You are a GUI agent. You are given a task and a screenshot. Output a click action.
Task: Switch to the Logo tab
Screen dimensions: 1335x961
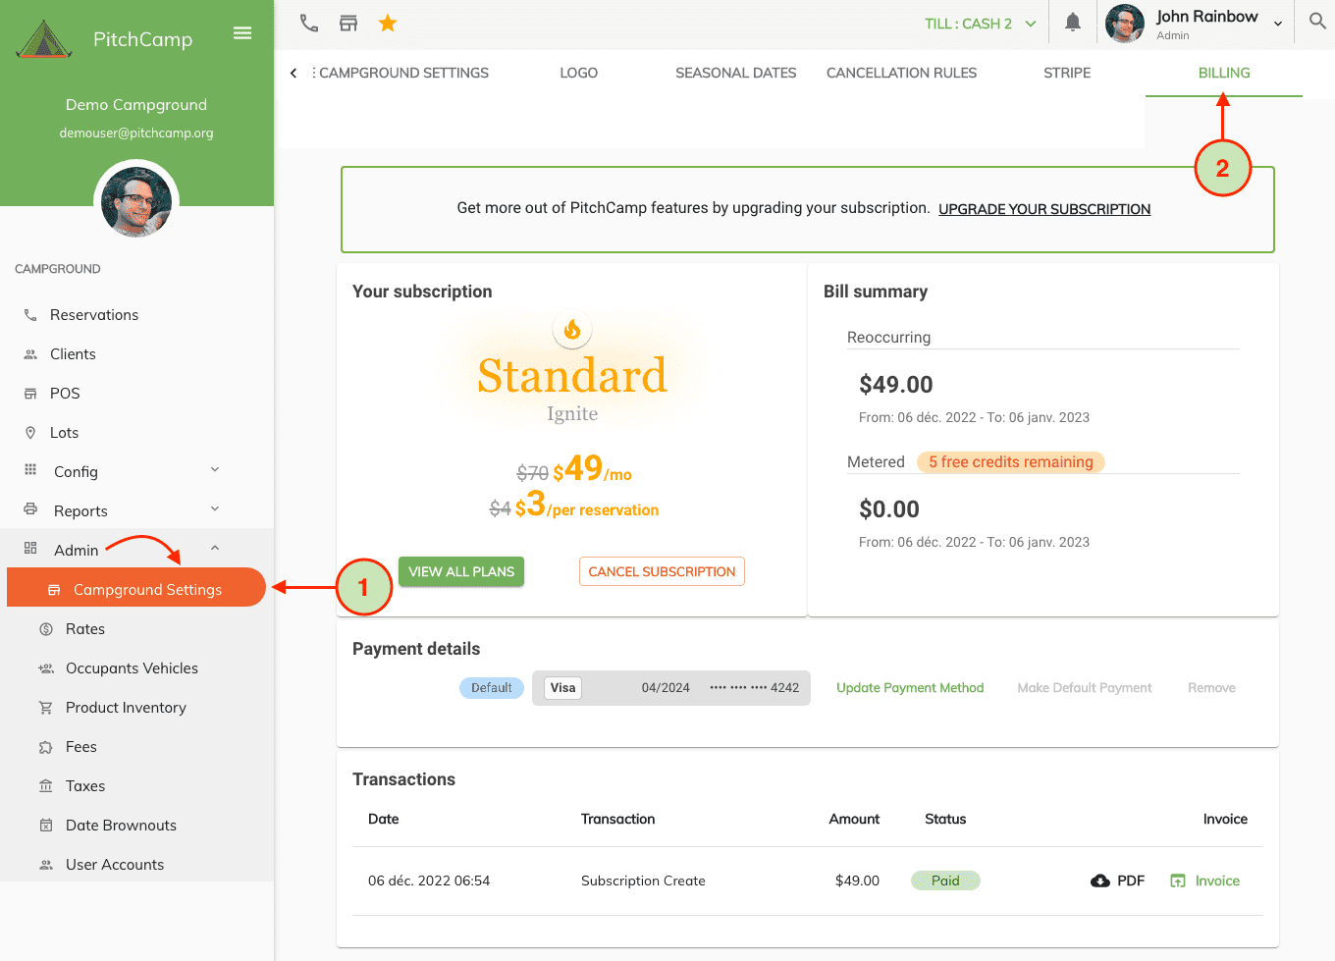[578, 73]
